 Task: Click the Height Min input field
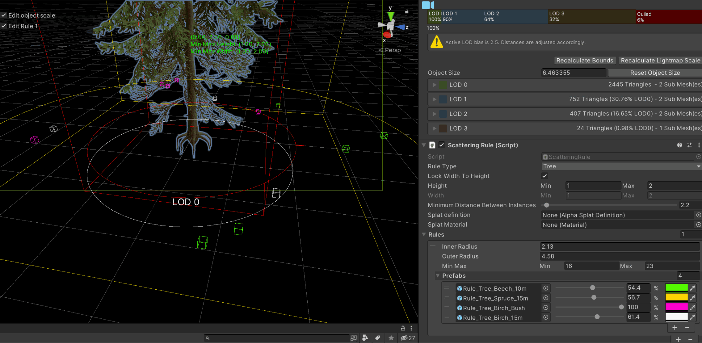593,186
